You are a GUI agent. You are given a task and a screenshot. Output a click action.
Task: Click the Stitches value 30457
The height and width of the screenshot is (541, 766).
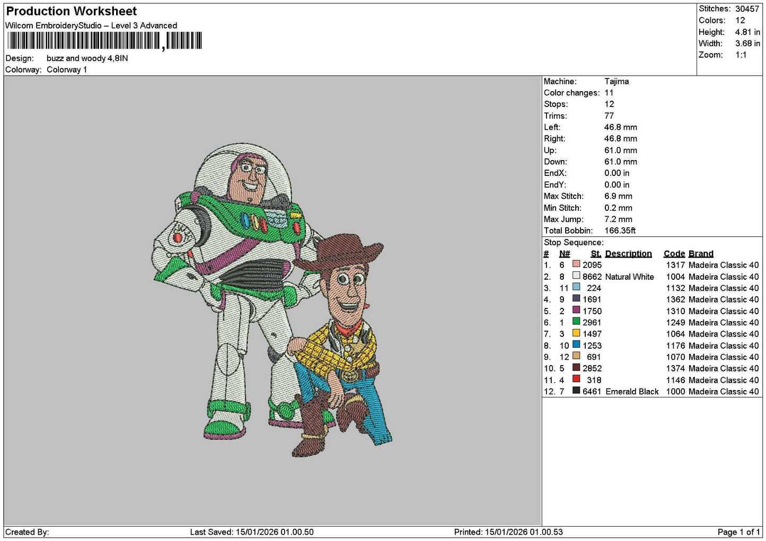coord(747,8)
